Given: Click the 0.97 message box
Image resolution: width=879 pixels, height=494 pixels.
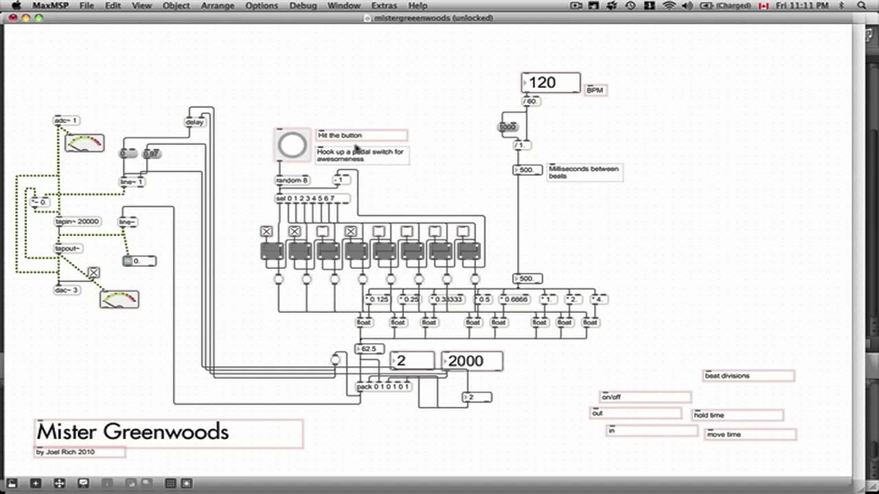Looking at the screenshot, I should pyautogui.click(x=151, y=154).
